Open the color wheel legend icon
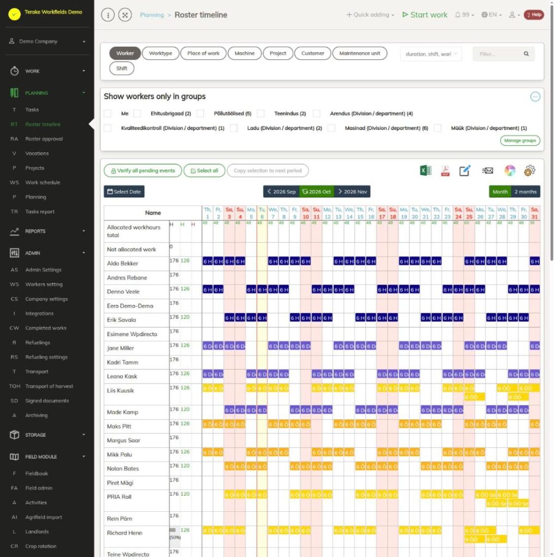Image resolution: width=554 pixels, height=557 pixels. coord(509,171)
